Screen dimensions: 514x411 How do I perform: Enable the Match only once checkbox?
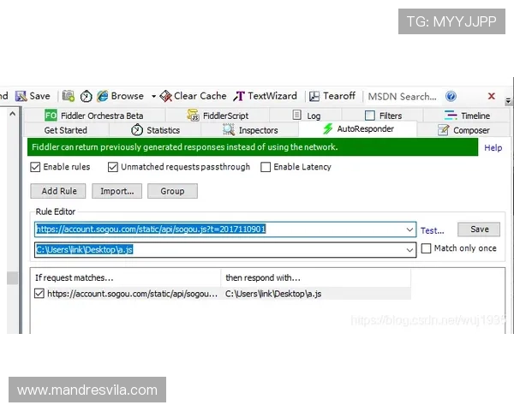tap(426, 248)
